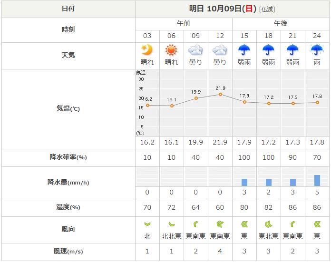331x262 pixels.
Task: Click the moon icon for 03 o'clock
Action: coord(147,50)
